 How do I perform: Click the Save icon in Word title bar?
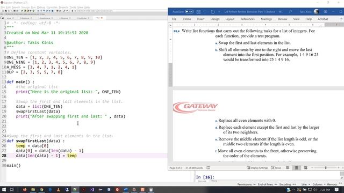point(198,12)
